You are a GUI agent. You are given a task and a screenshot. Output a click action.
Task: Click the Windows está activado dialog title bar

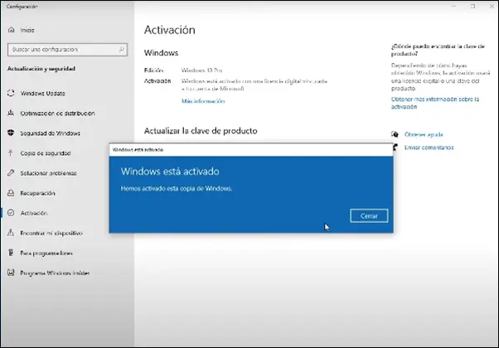pyautogui.click(x=251, y=150)
